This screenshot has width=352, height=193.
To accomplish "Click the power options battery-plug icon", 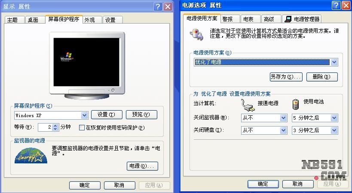I will point(196,34).
